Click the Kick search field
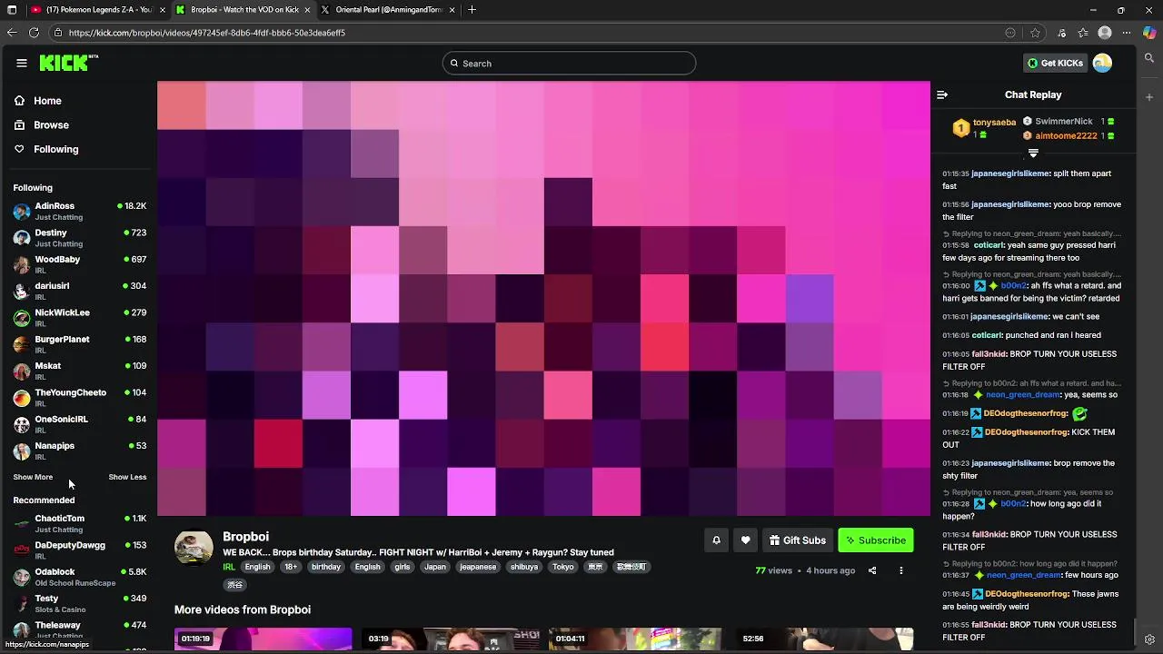1163x654 pixels. [569, 64]
